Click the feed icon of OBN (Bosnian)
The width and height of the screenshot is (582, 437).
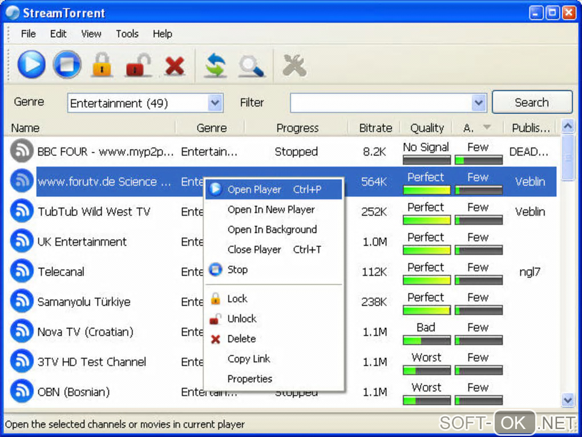pyautogui.click(x=22, y=391)
